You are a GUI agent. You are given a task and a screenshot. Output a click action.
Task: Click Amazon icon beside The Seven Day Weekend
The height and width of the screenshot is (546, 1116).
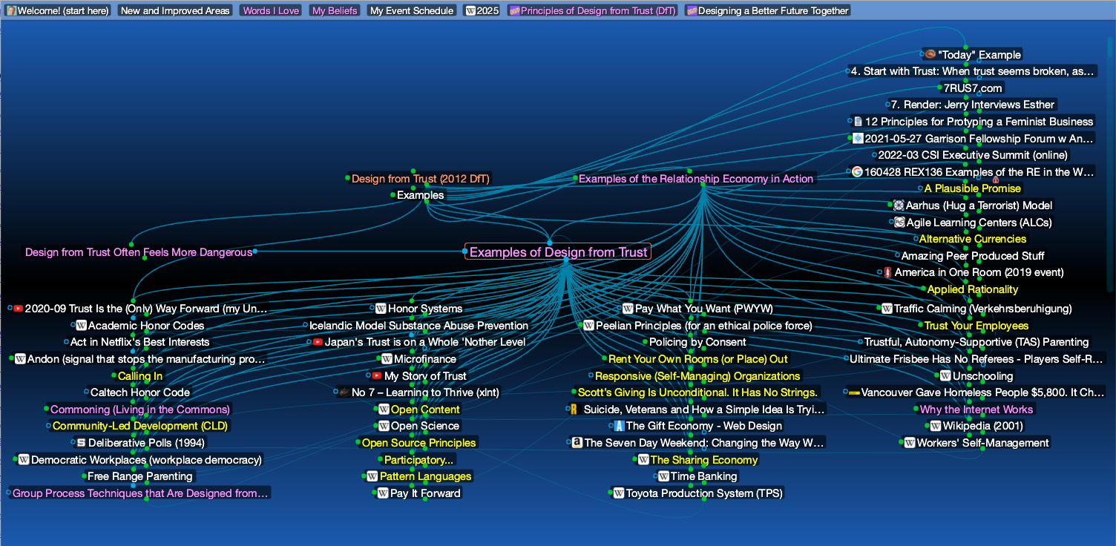pos(576,443)
